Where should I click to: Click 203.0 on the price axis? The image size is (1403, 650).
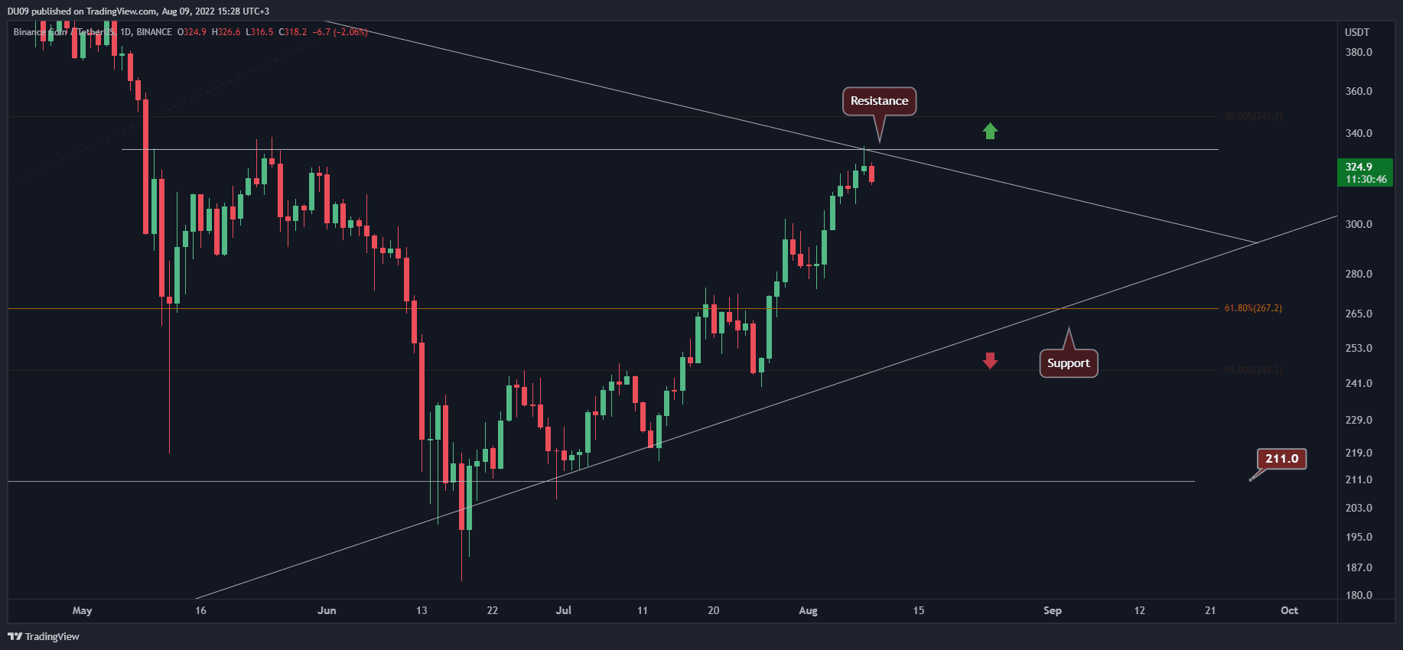(1359, 508)
